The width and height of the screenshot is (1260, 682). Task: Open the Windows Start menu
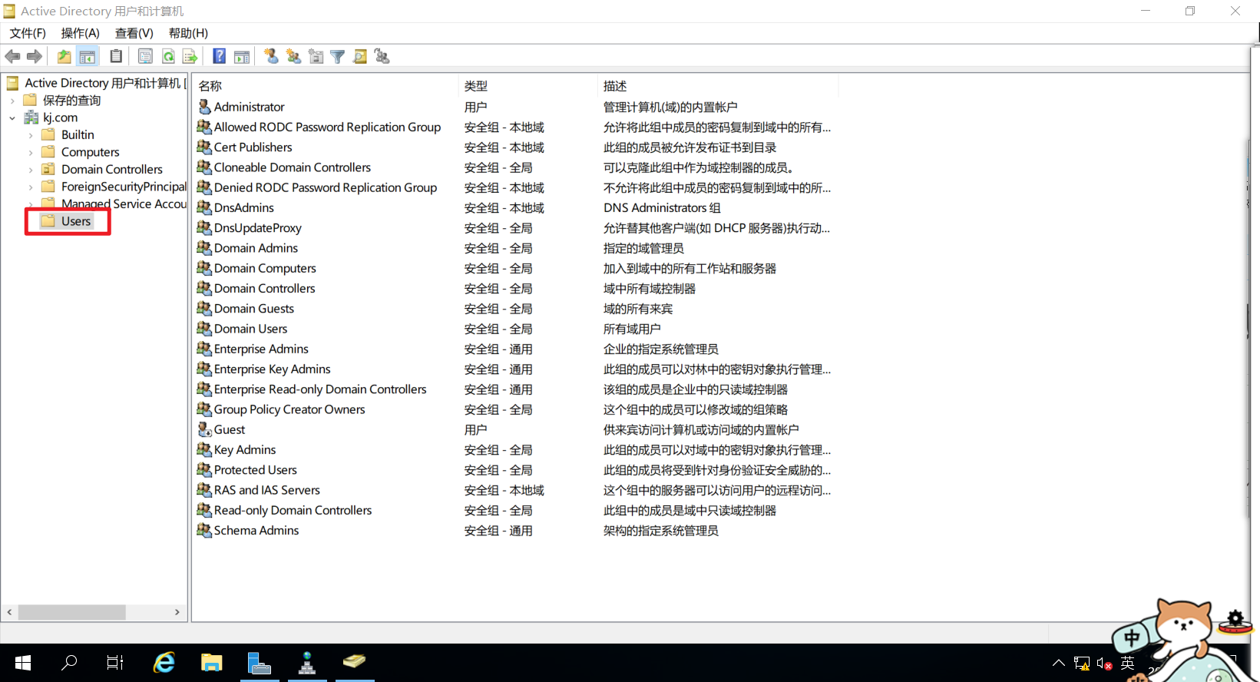[23, 662]
